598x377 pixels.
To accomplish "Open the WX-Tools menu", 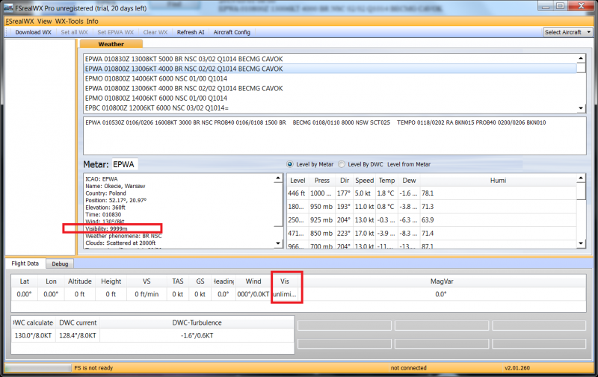I will tap(69, 22).
